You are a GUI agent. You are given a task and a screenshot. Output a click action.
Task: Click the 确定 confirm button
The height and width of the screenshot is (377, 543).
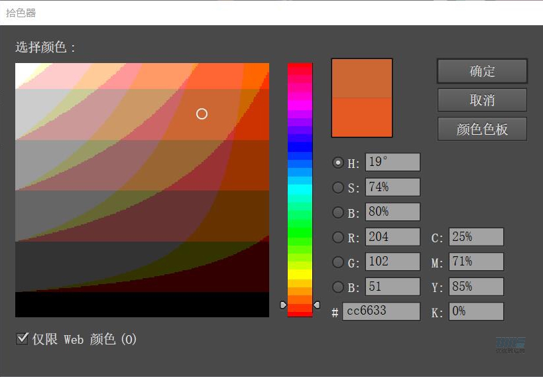482,71
